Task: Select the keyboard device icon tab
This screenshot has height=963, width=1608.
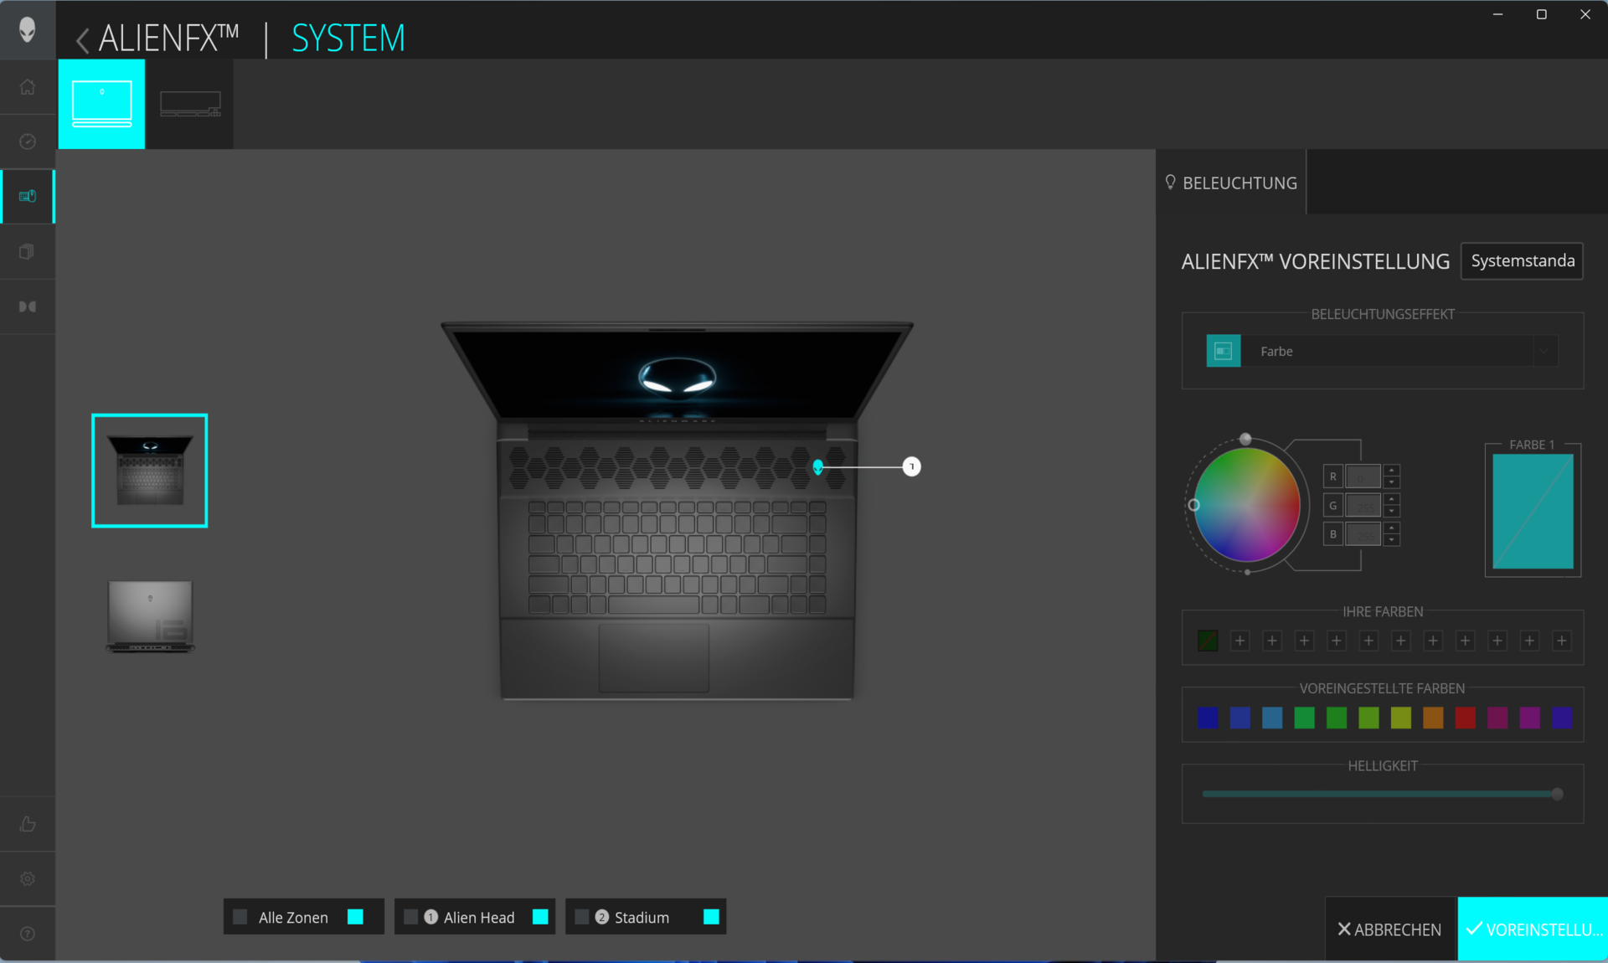Action: pyautogui.click(x=190, y=104)
